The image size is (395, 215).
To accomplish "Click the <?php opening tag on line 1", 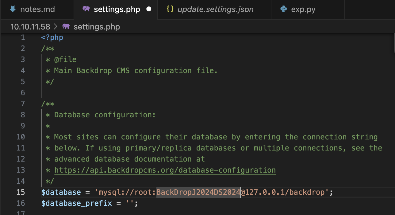I will [52, 37].
